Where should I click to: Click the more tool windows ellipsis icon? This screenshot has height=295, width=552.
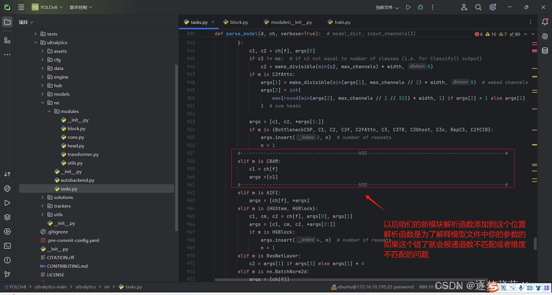[7, 54]
